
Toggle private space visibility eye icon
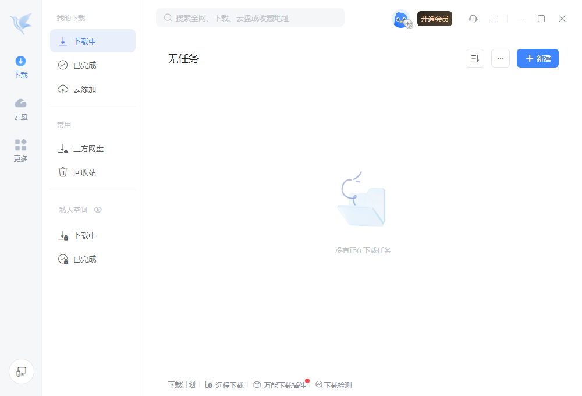pyautogui.click(x=98, y=210)
